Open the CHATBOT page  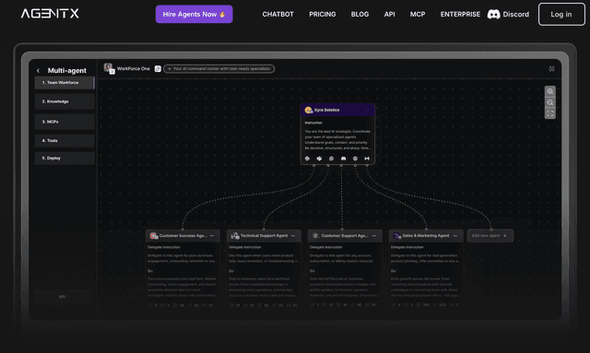point(277,15)
